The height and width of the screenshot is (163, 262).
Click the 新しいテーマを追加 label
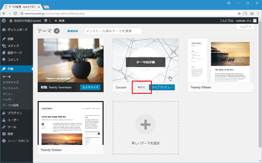[x=146, y=143]
